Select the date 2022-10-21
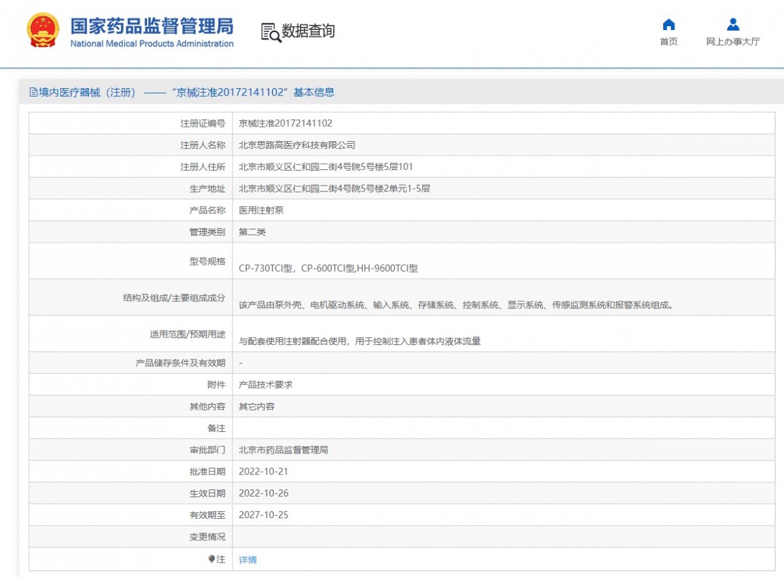The image size is (784, 577). pos(263,472)
